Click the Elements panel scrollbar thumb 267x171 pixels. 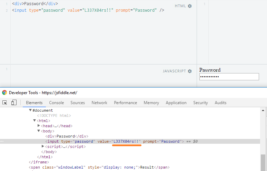click(263, 162)
